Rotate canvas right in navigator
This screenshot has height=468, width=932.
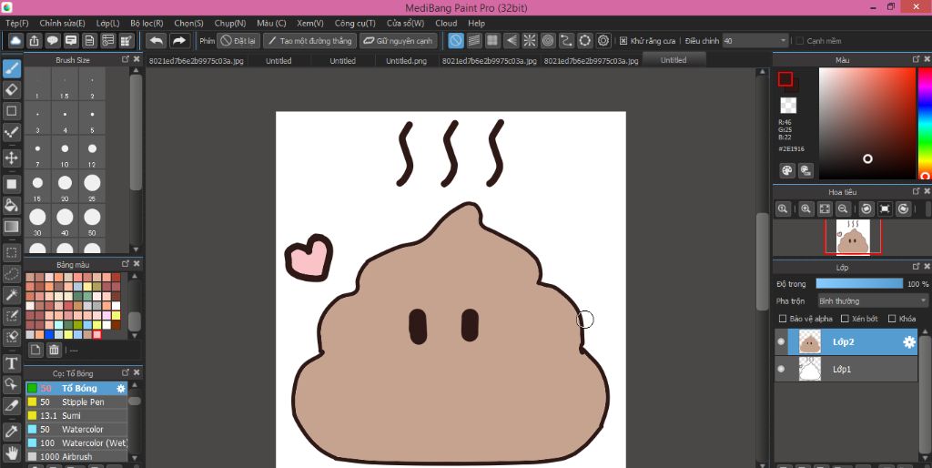point(903,209)
